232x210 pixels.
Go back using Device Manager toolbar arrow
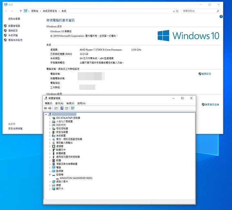click(x=45, y=108)
